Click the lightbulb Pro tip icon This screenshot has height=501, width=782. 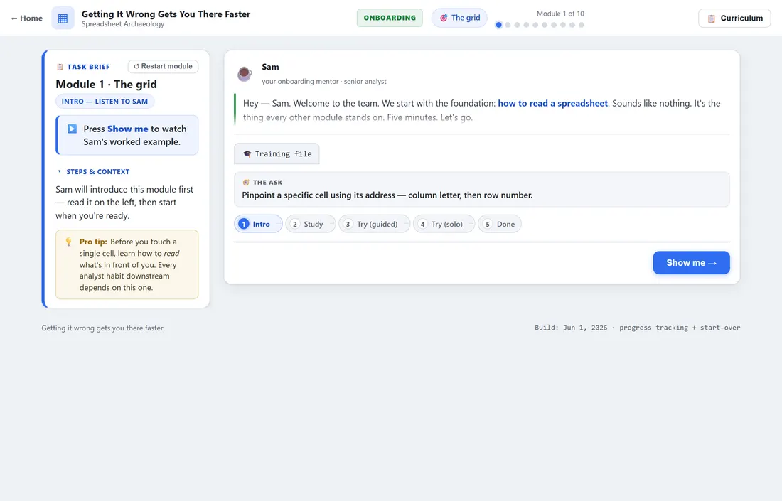[x=69, y=242]
